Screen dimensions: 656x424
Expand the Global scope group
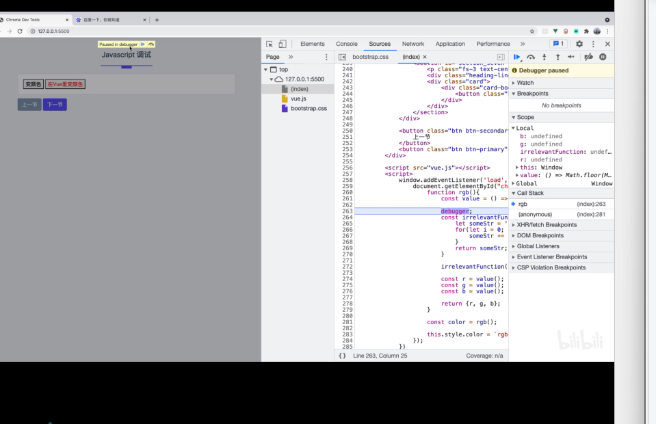[x=513, y=183]
